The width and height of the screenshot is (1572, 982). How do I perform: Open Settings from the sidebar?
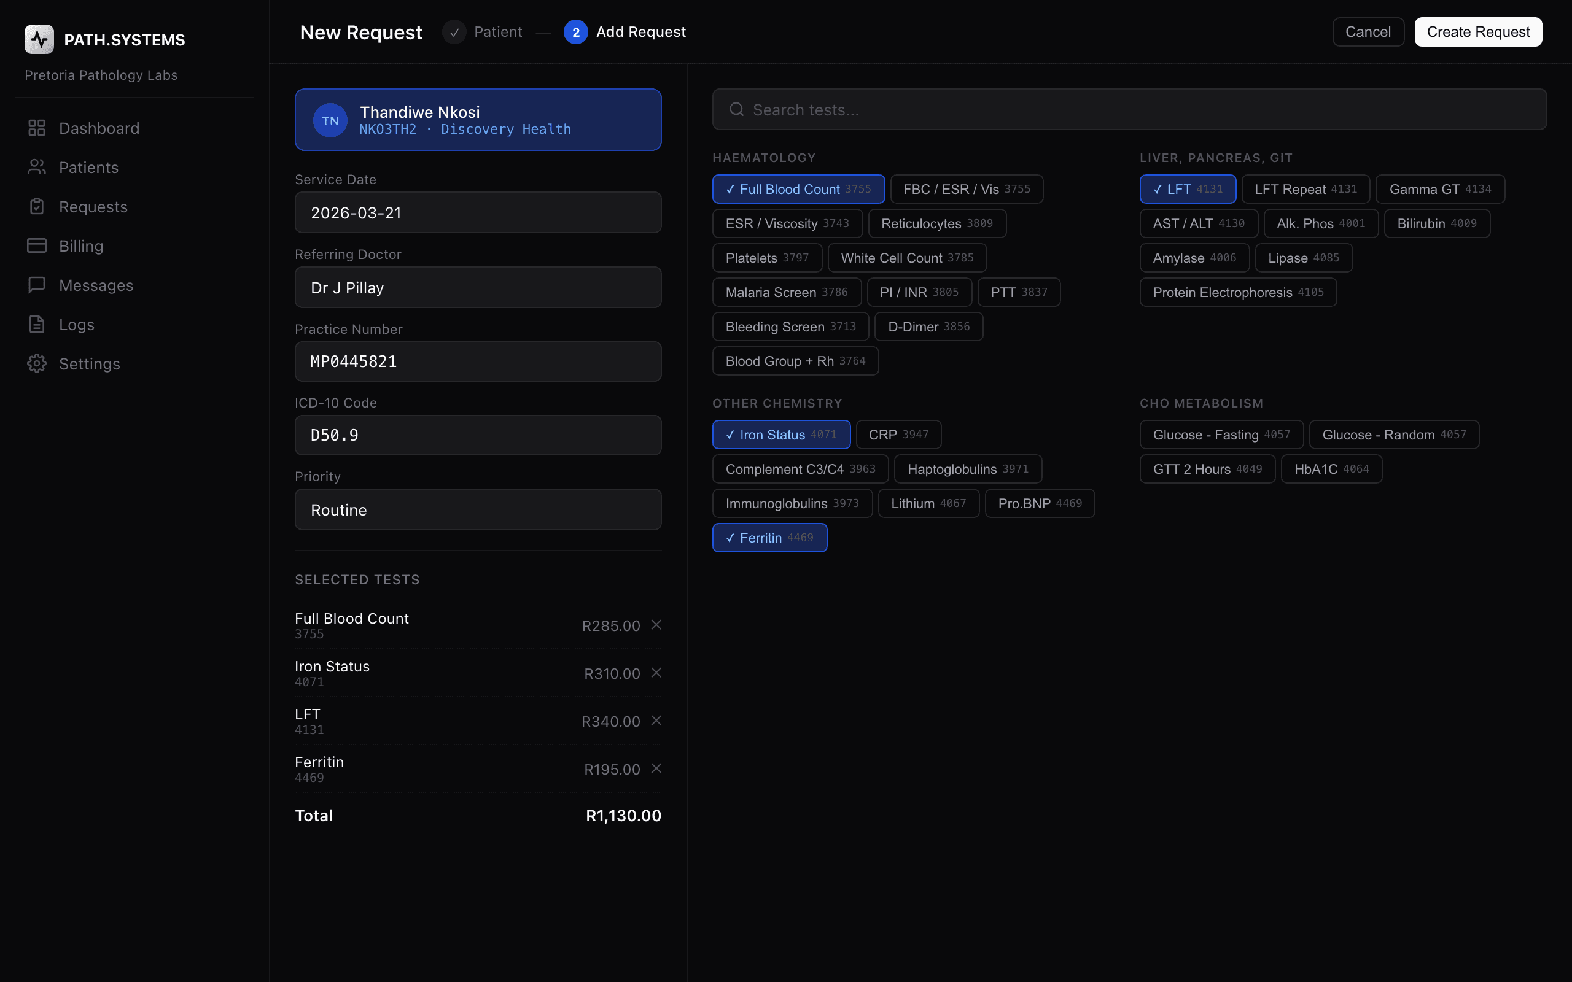90,363
